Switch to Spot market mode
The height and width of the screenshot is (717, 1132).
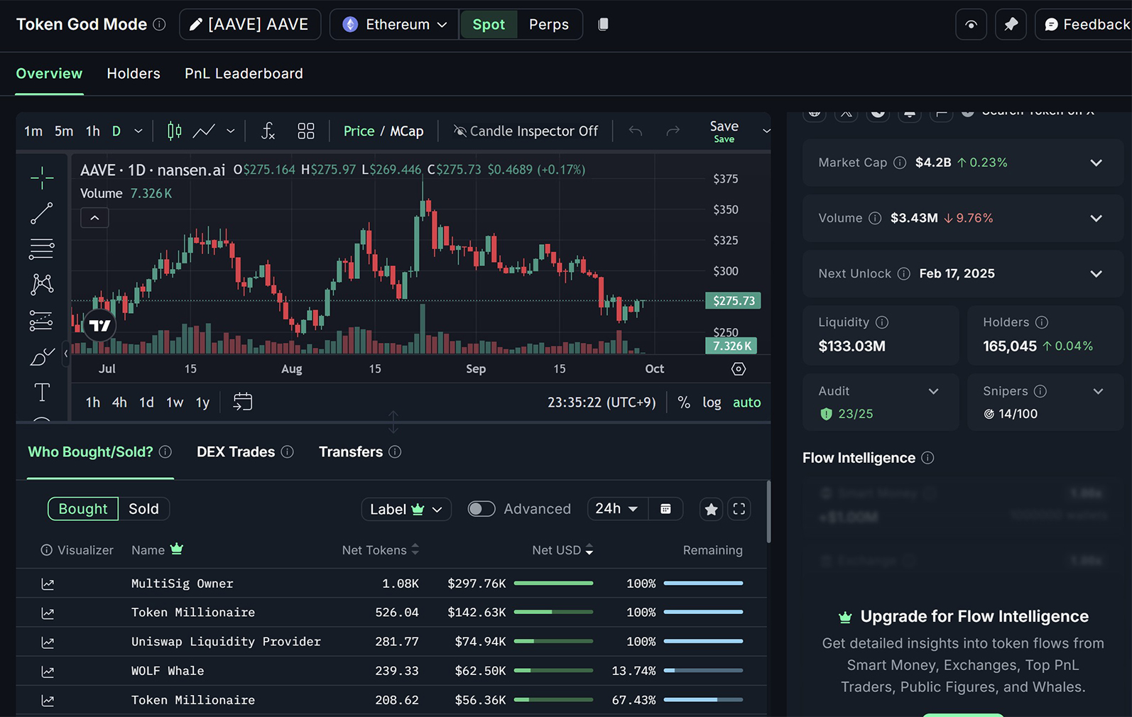(489, 24)
